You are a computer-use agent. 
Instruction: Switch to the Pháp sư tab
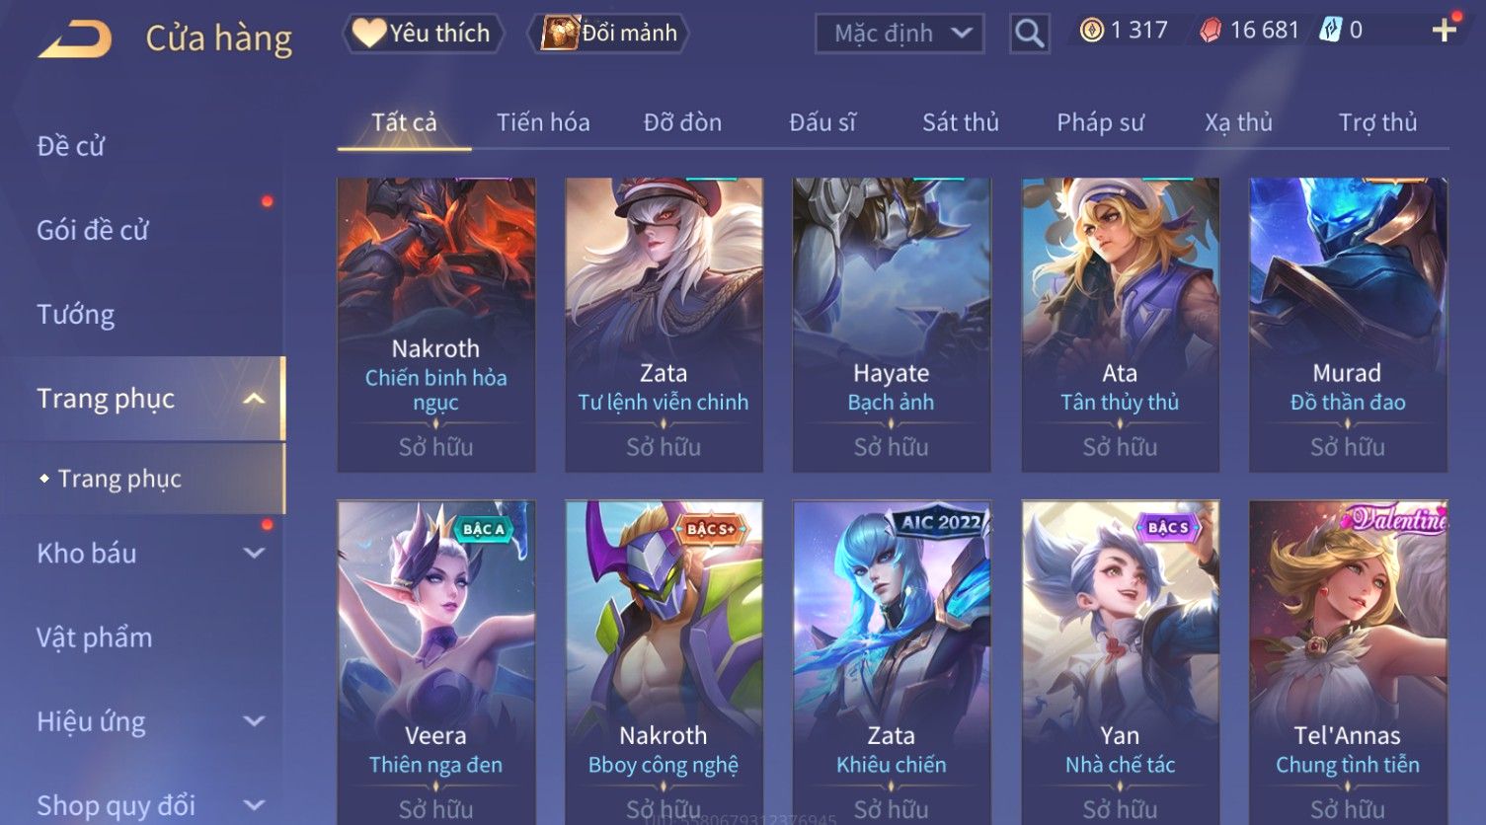[1100, 122]
